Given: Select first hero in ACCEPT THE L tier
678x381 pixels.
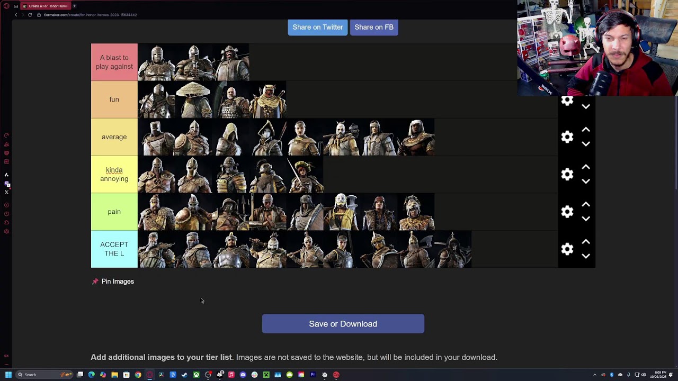Looking at the screenshot, I should click(x=156, y=249).
